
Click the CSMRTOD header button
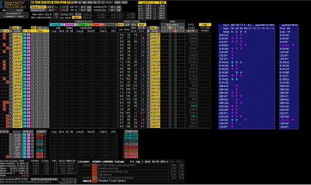tap(131, 131)
